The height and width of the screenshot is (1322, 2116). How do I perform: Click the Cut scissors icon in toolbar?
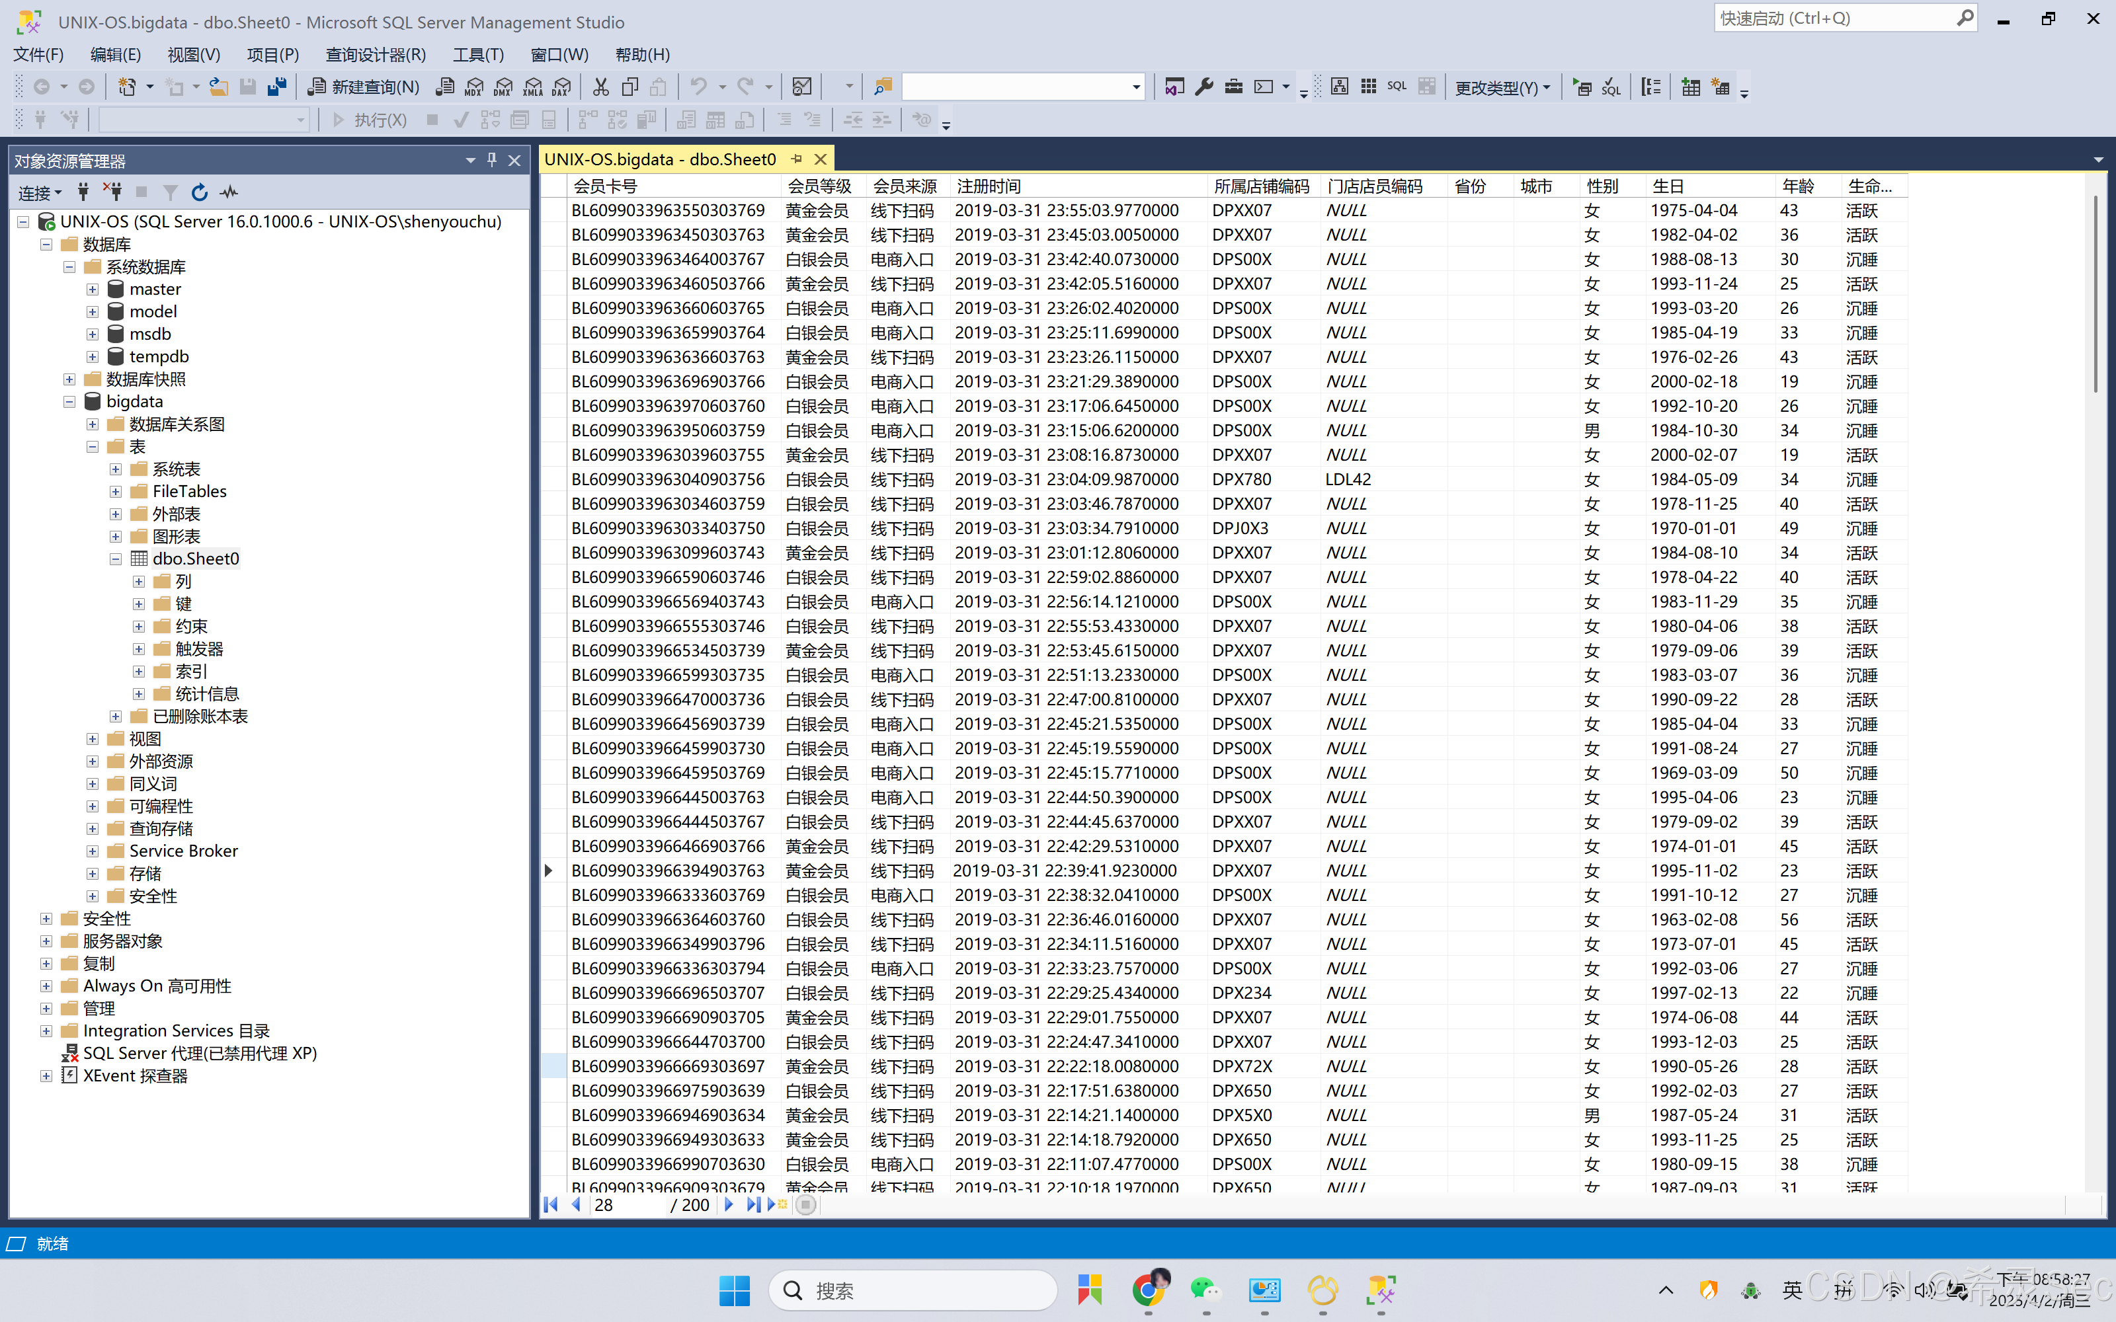(600, 87)
